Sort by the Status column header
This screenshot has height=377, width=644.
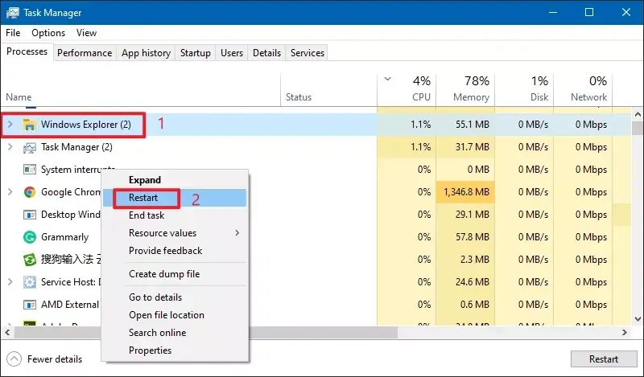[328, 90]
